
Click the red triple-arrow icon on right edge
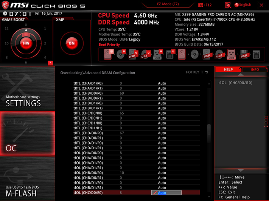pos(266,126)
